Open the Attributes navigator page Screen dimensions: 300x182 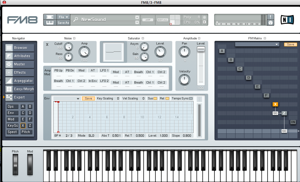20,56
